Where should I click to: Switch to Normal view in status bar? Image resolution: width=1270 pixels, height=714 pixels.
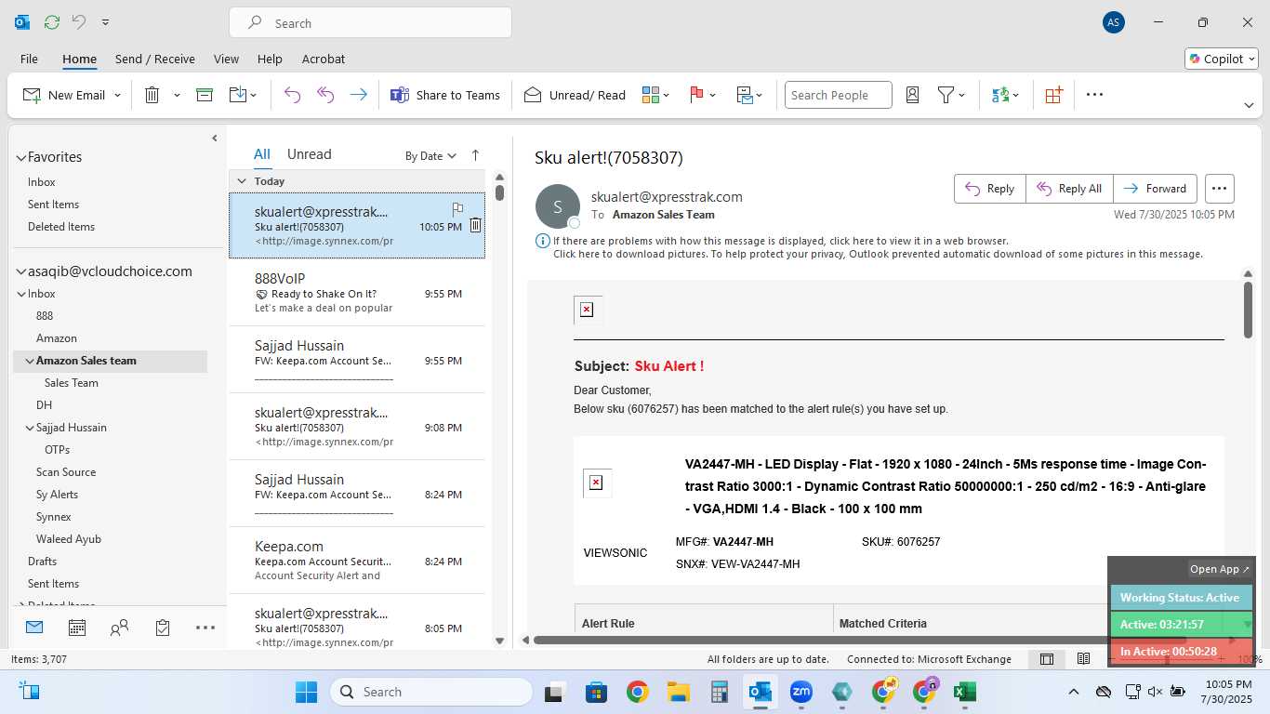click(x=1047, y=659)
